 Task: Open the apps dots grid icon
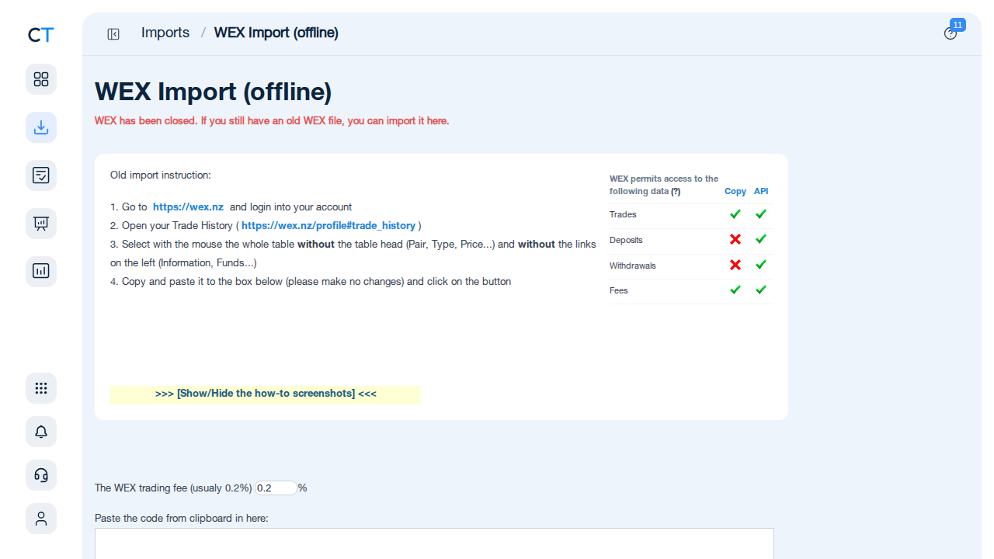click(41, 388)
